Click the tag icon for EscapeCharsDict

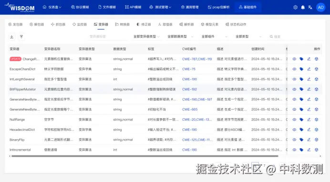[301, 69]
